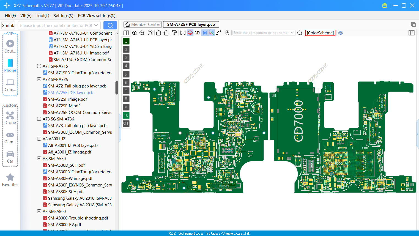
Task: Open A8_A8001_IZ PCB layer.pcb
Action: pos(73,145)
